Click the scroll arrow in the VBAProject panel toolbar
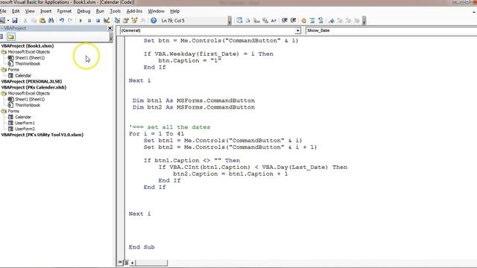Image resolution: width=477 pixels, height=268 pixels. (111, 37)
